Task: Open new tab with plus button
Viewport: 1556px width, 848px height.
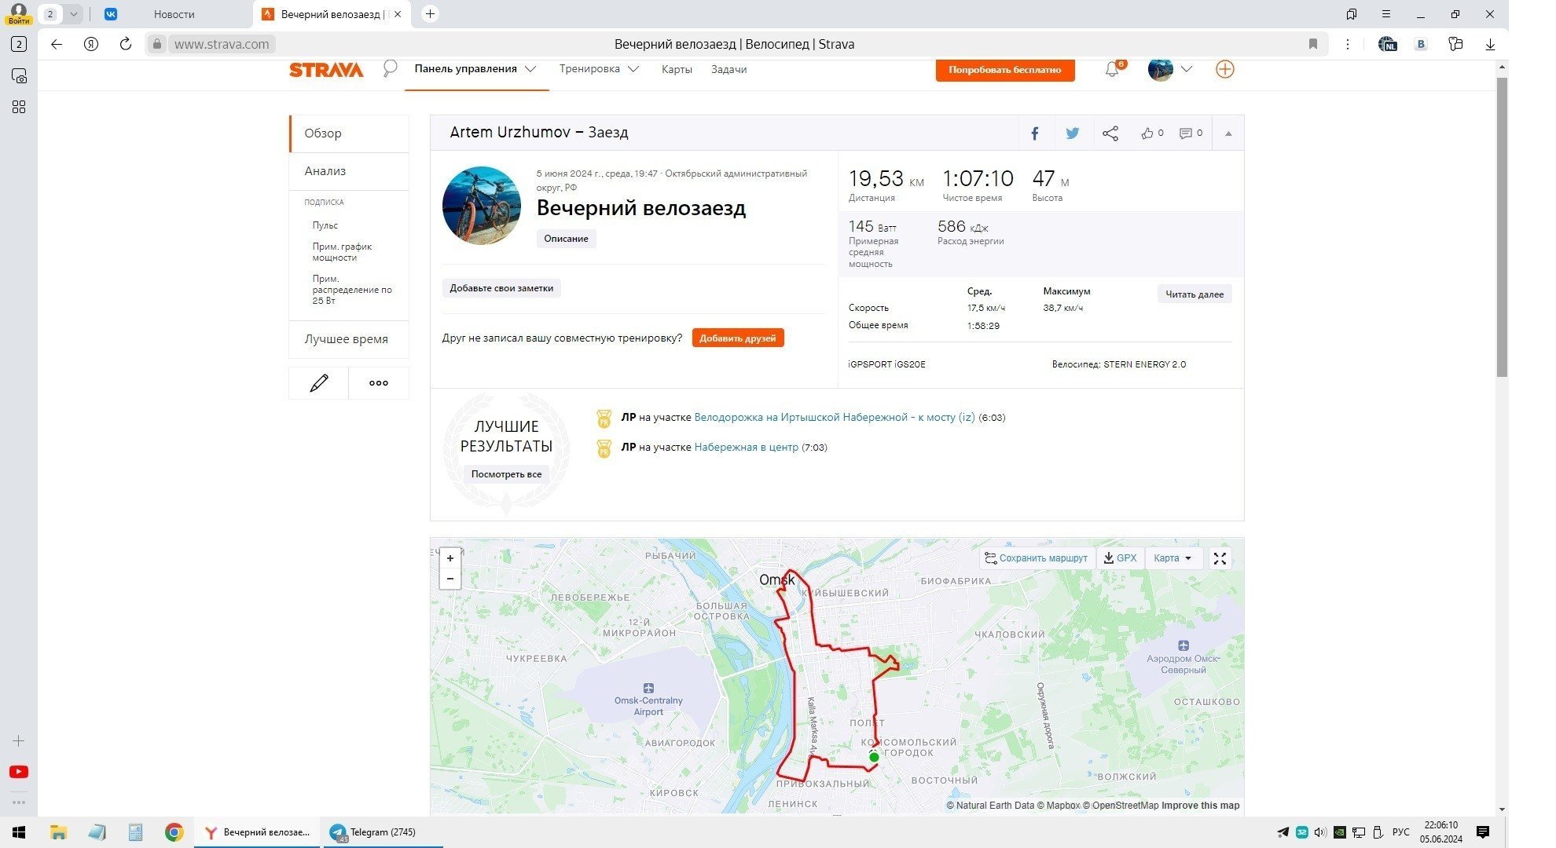Action: point(430,13)
